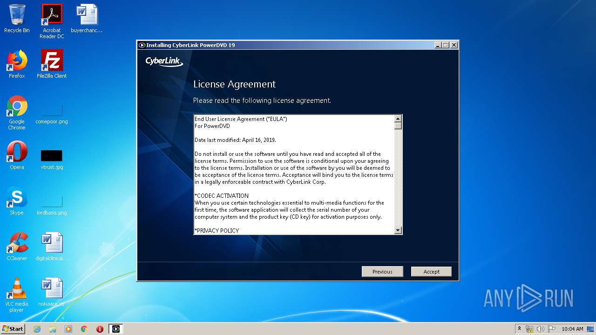The image size is (596, 335).
Task: Open the VLC media player desktop icon
Action: click(17, 295)
